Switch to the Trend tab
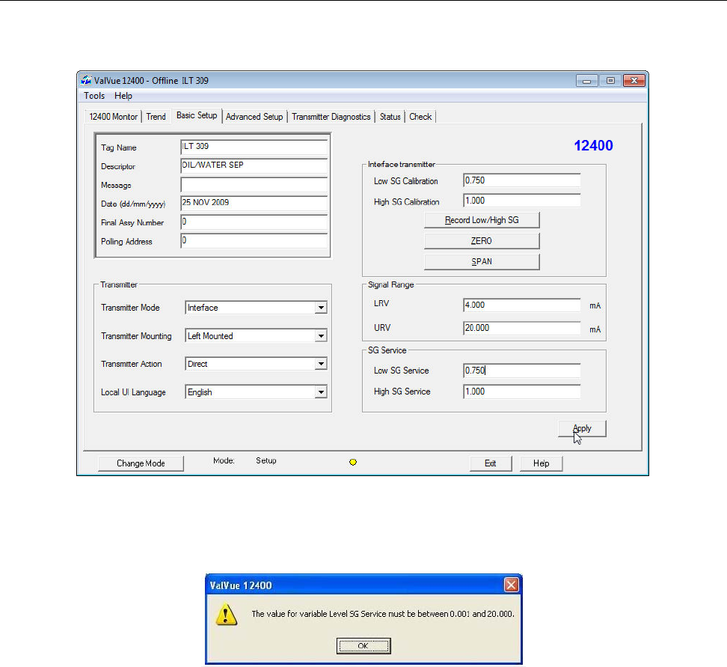Viewport: 727px width, 667px height. tap(156, 117)
